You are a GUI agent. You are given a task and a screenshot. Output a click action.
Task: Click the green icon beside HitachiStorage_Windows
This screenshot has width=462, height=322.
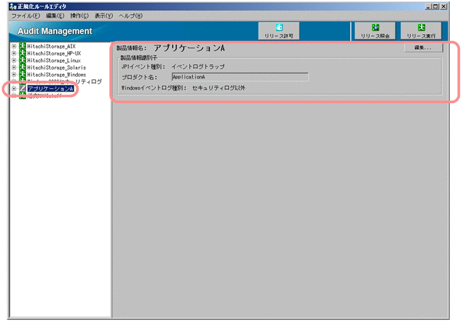click(23, 75)
